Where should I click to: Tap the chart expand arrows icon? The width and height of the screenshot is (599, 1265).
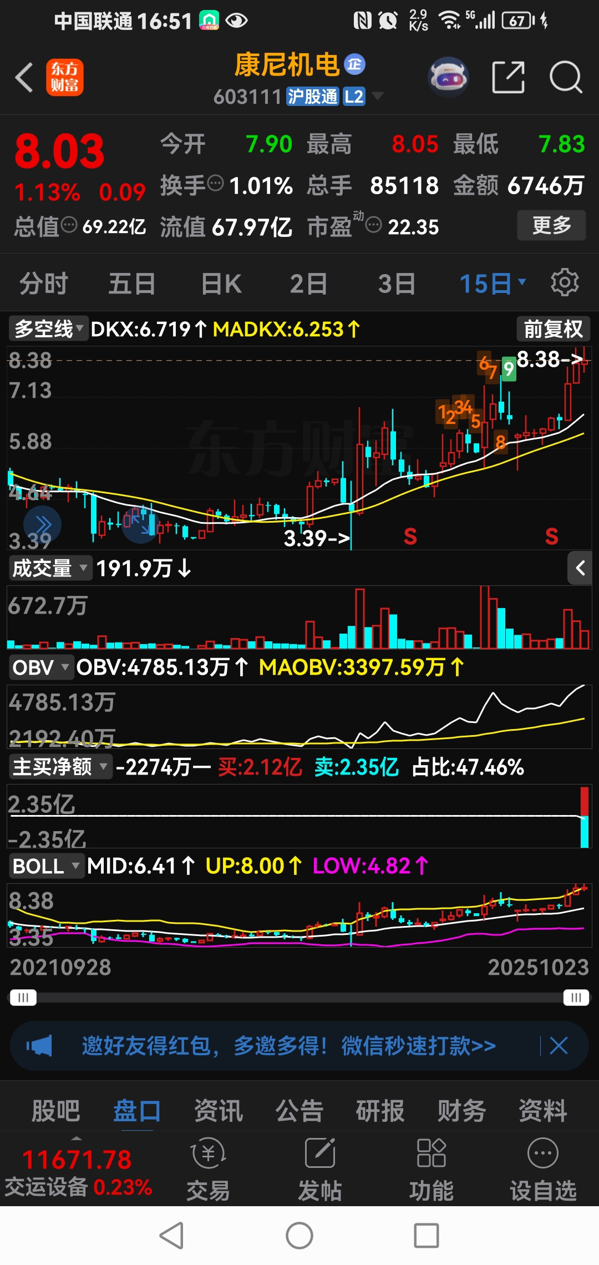141,524
